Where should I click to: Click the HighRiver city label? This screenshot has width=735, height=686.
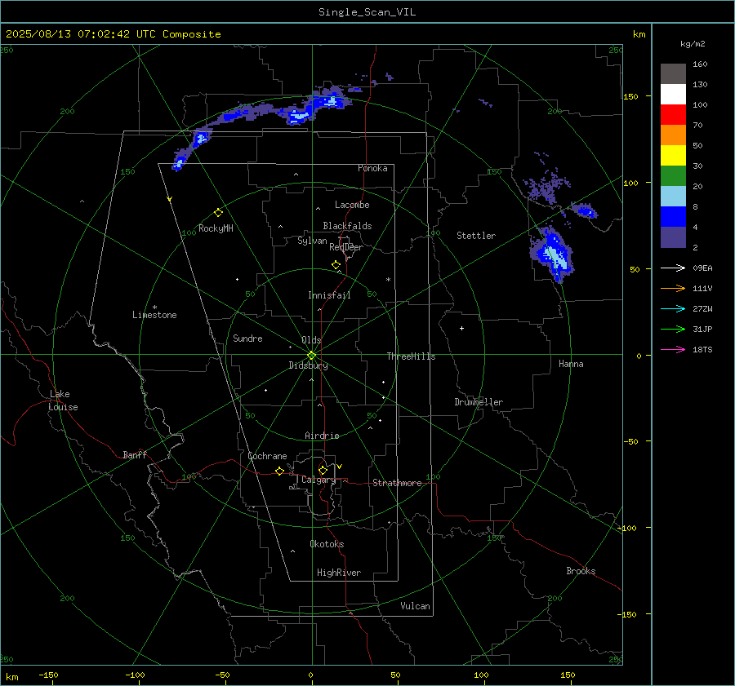(x=339, y=573)
